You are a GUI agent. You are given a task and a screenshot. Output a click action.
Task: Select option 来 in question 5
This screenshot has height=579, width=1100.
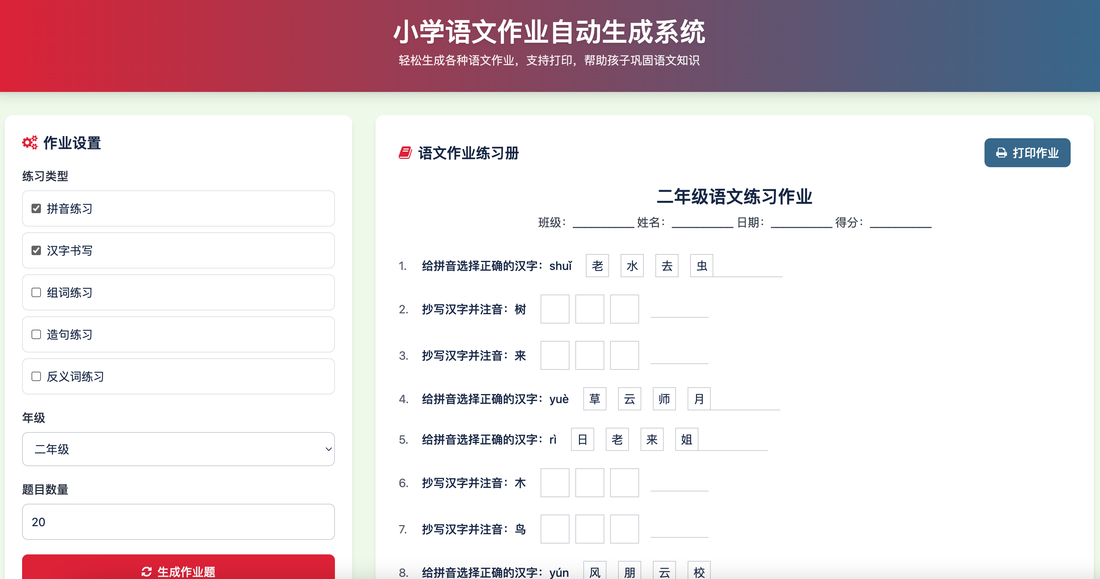(x=652, y=439)
